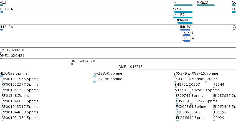The height and width of the screenshot is (122, 236).
Task: Click the RH23850.5prime EST marker
Action: (95, 76)
